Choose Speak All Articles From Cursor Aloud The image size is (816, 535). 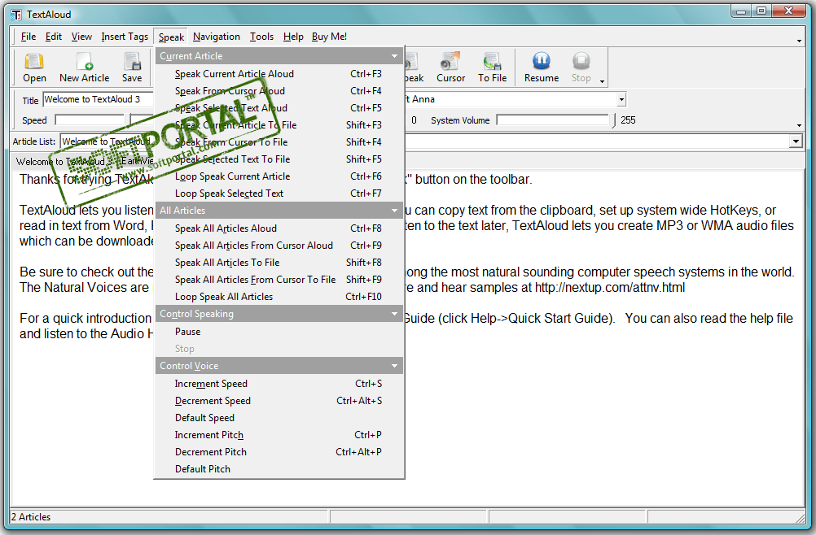coord(279,246)
